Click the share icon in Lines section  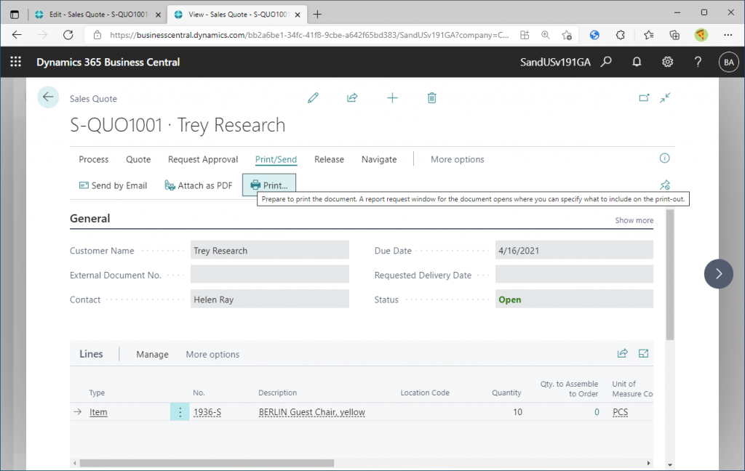click(x=623, y=353)
